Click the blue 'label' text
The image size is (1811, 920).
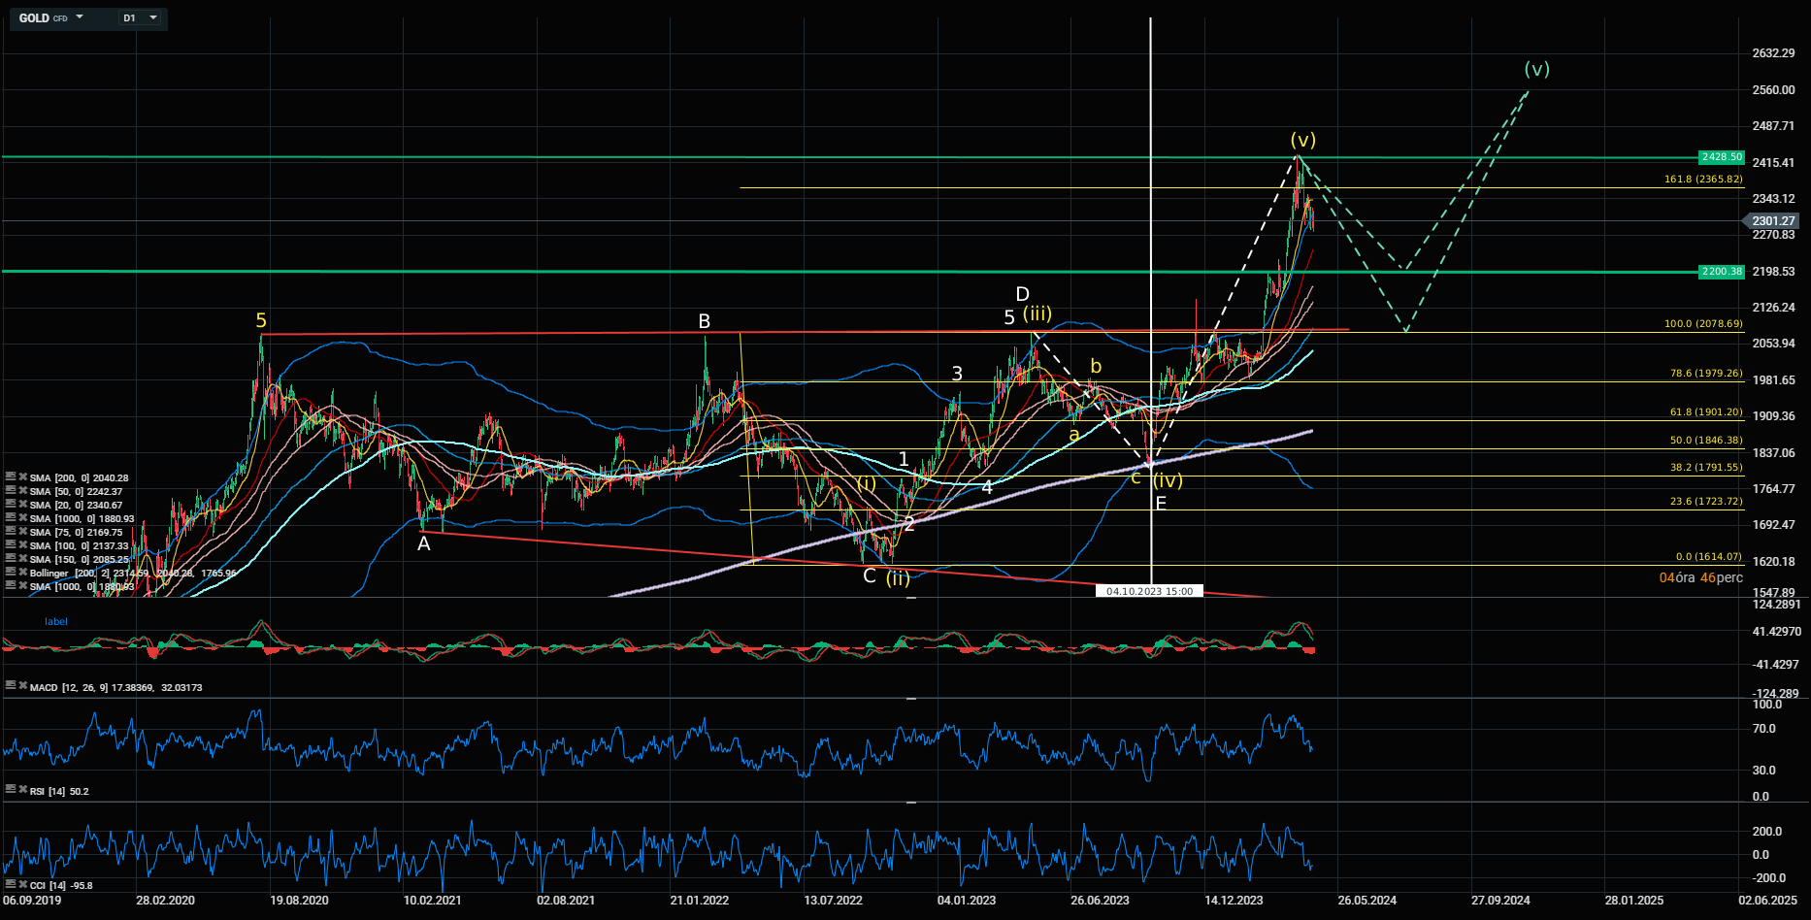[56, 621]
